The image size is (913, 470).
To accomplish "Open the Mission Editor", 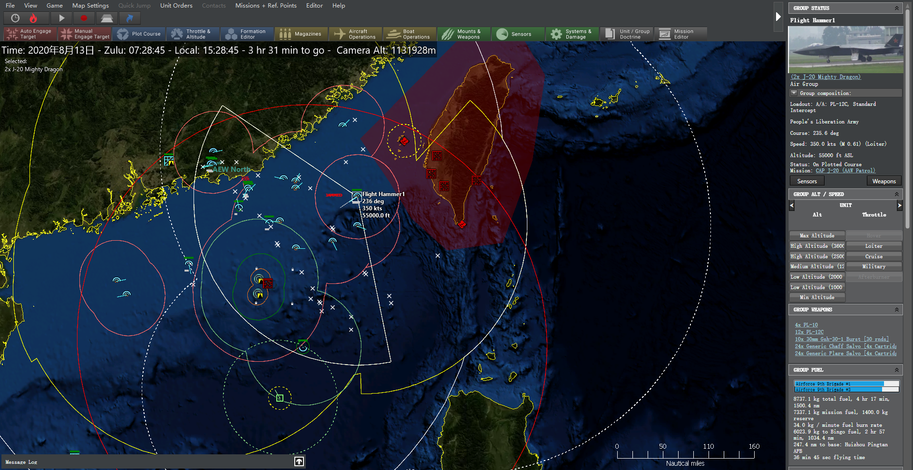I will tap(681, 34).
